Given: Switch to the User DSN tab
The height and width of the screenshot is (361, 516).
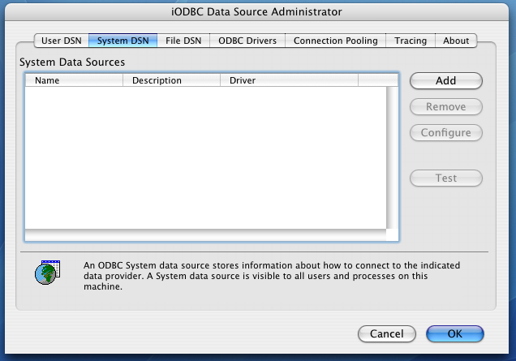Looking at the screenshot, I should coord(61,41).
